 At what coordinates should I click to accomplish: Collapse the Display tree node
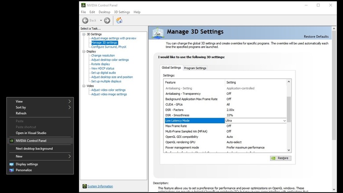click(x=84, y=51)
